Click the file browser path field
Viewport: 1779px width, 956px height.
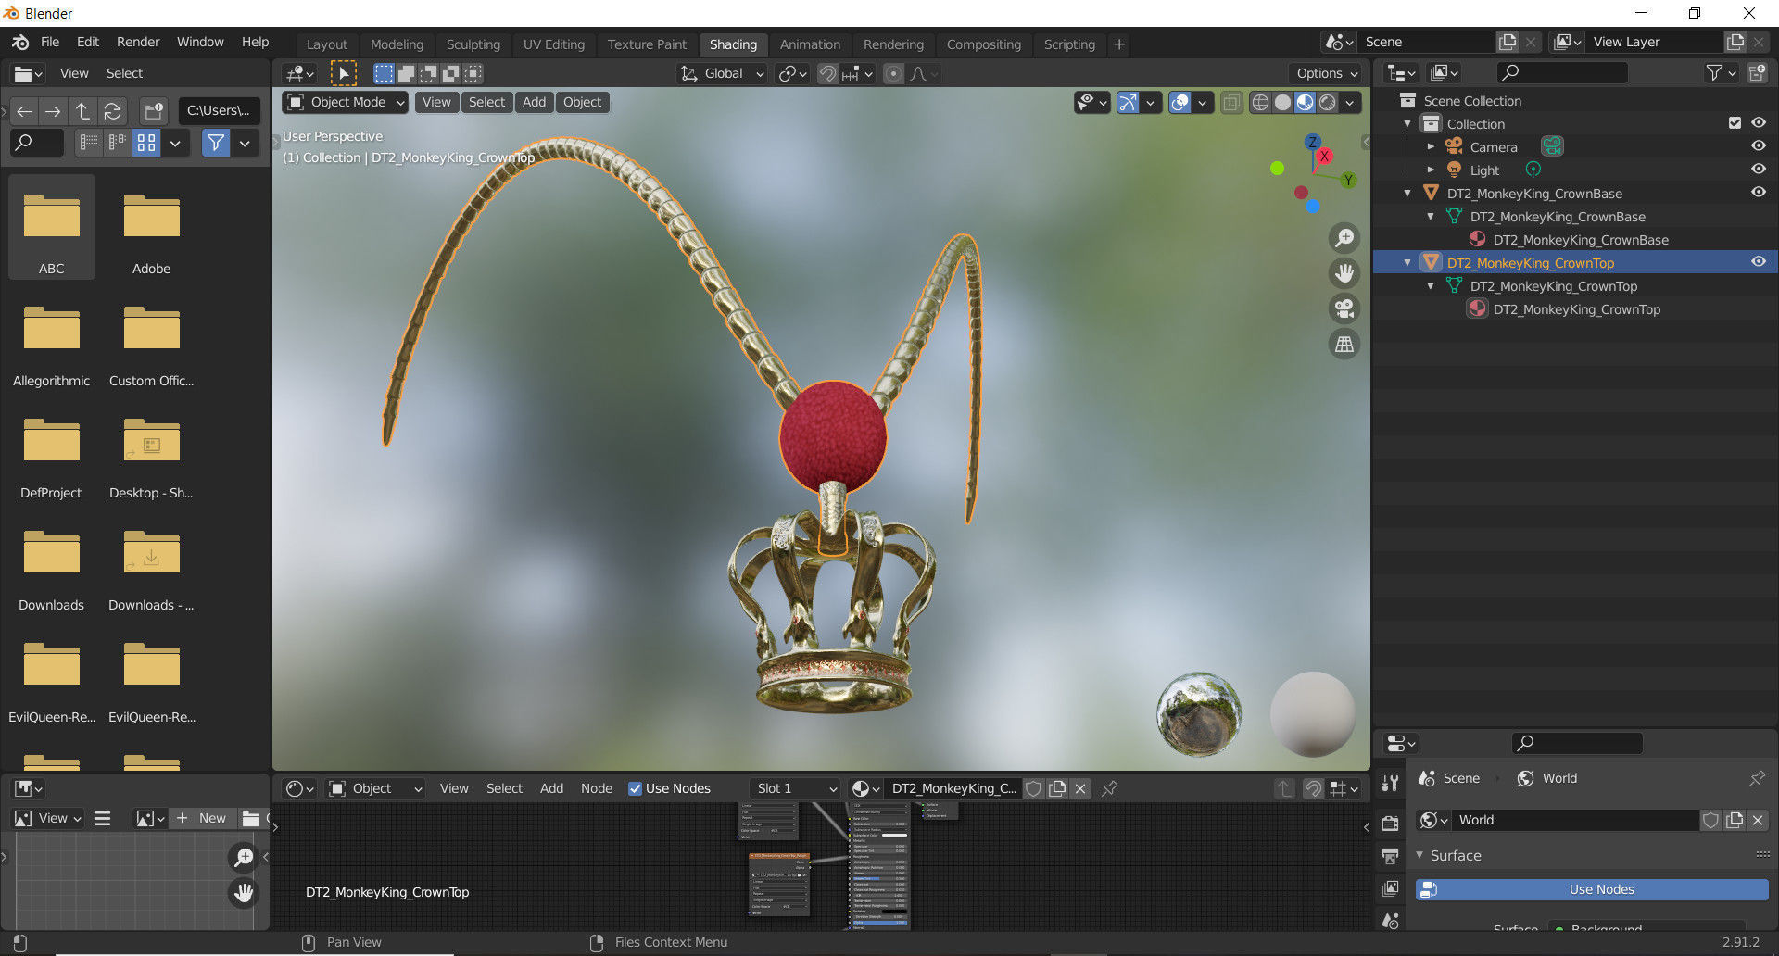coord(219,111)
